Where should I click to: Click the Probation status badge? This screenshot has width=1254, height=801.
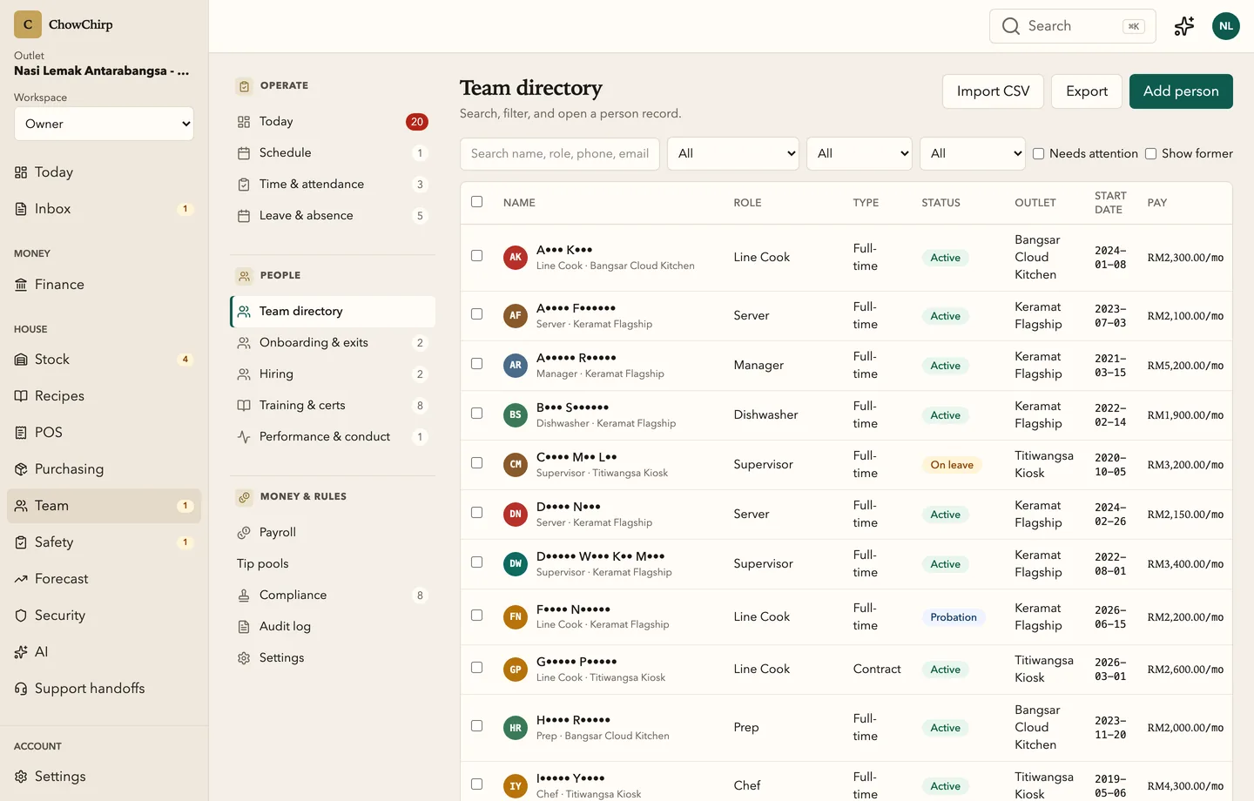pos(954,617)
